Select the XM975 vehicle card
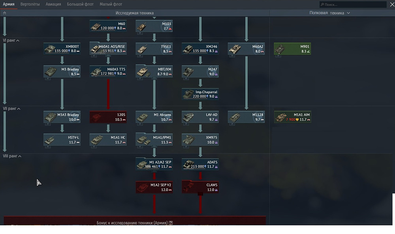 (200, 140)
